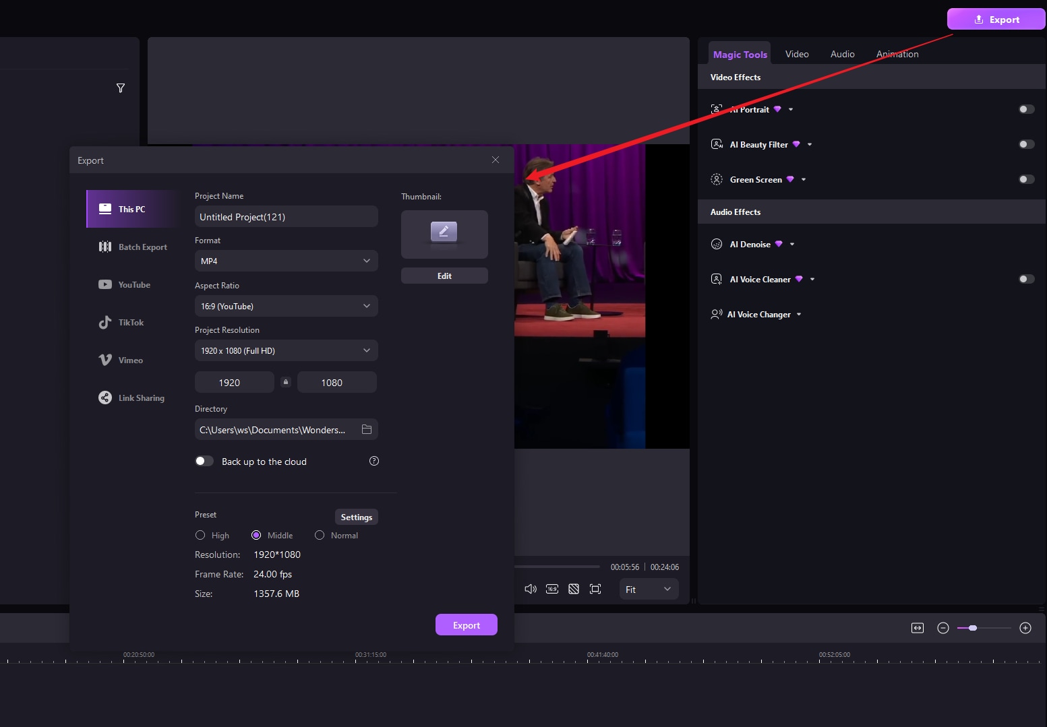Select Vimeo export destination
The image size is (1047, 727).
click(133, 360)
